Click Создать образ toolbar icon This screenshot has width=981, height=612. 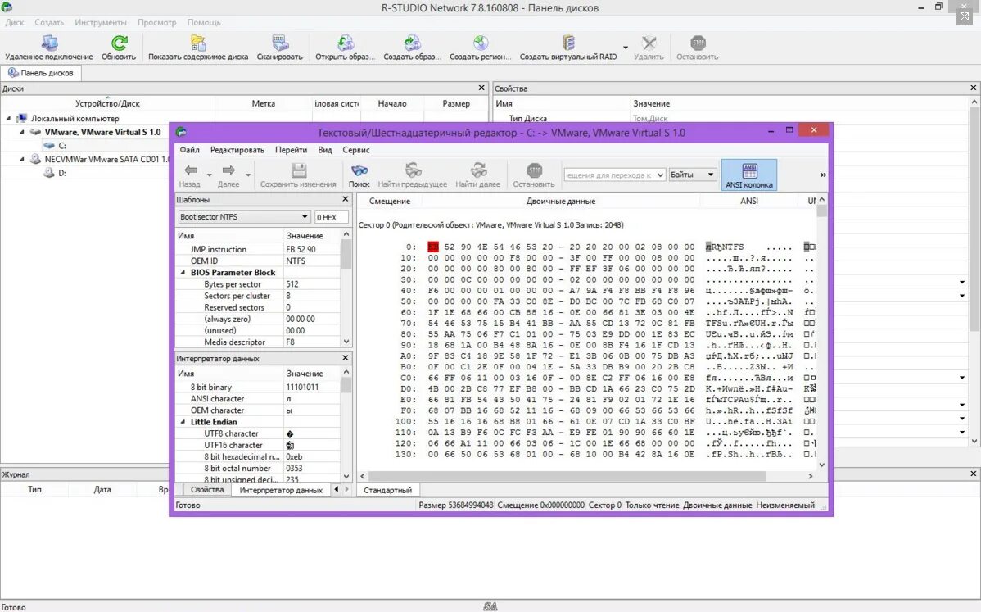tap(412, 43)
